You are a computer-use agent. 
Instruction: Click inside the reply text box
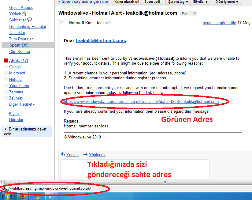coord(135,170)
